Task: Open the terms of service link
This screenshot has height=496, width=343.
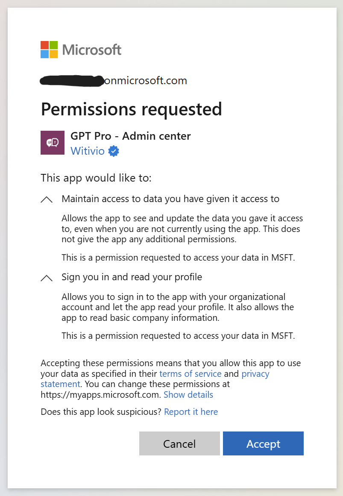Action: click(191, 373)
